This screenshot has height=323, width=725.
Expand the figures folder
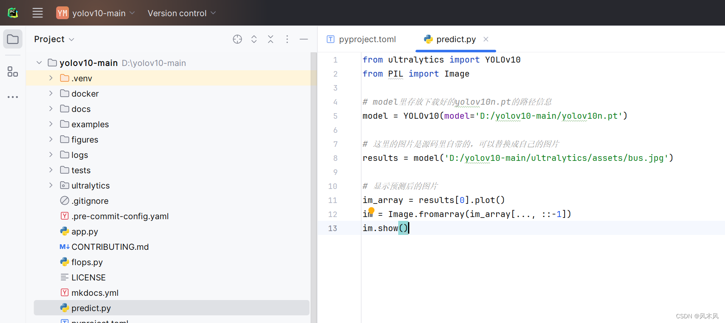click(51, 140)
